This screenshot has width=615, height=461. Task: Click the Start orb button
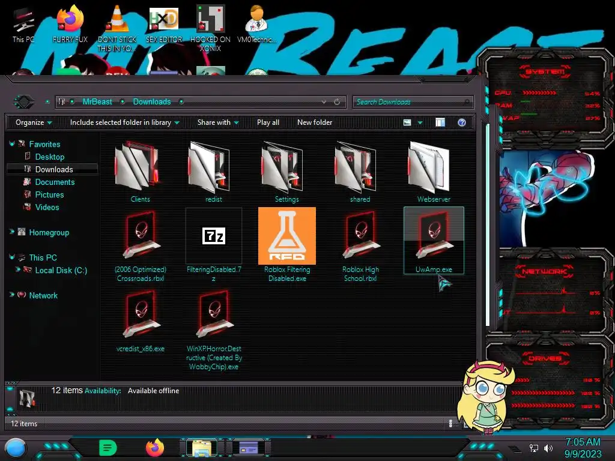click(16, 448)
